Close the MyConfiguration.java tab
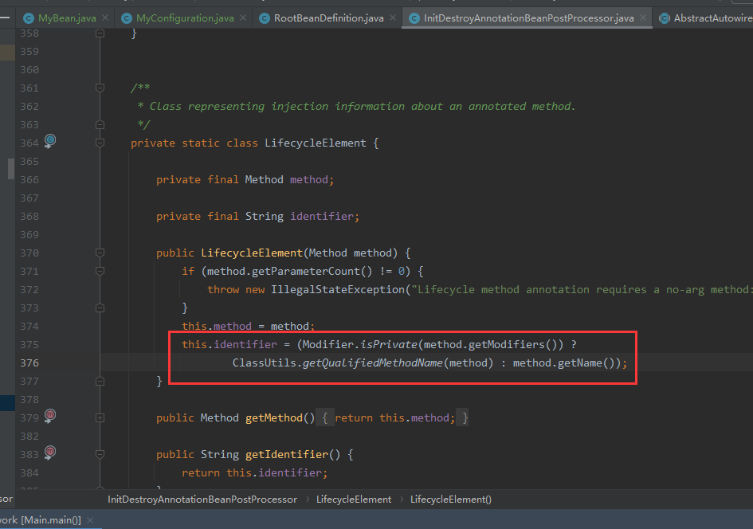This screenshot has width=753, height=529. point(243,18)
